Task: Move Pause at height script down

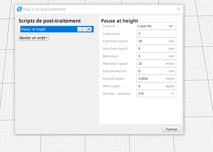Action: 84,29
